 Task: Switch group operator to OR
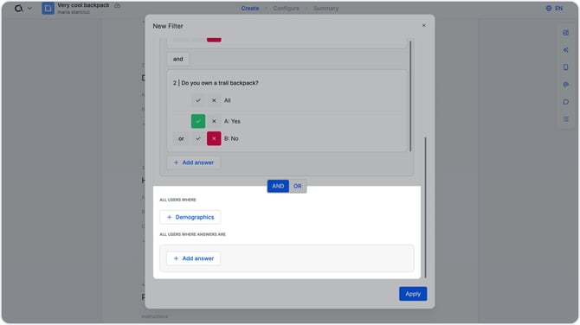298,186
